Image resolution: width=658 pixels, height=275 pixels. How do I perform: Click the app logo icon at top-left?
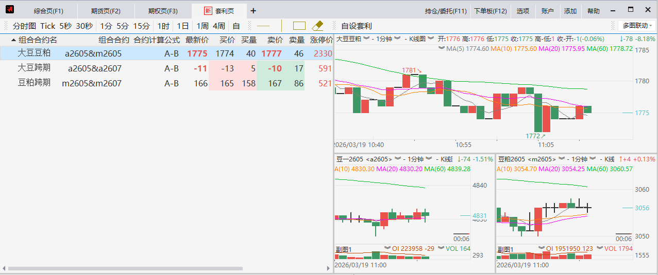point(9,10)
